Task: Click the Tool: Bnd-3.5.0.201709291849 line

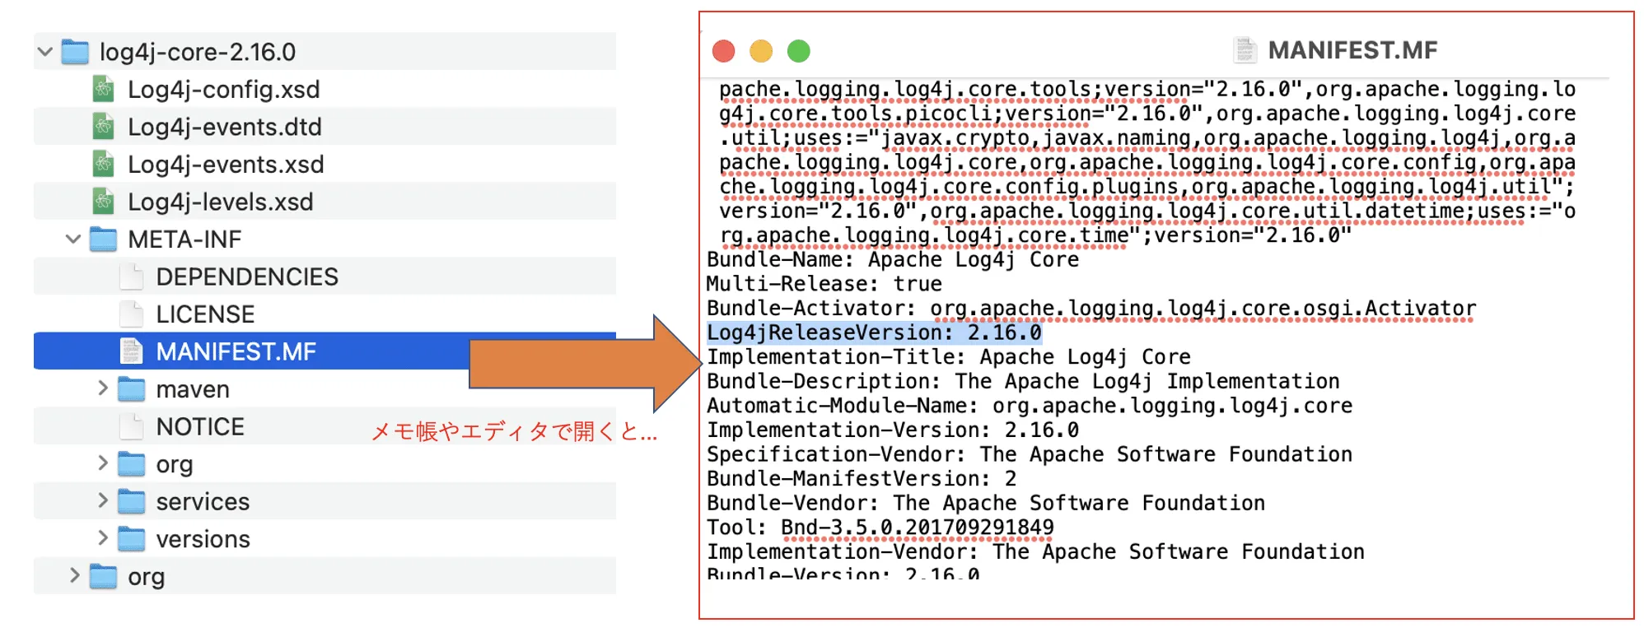Action: coord(880,528)
